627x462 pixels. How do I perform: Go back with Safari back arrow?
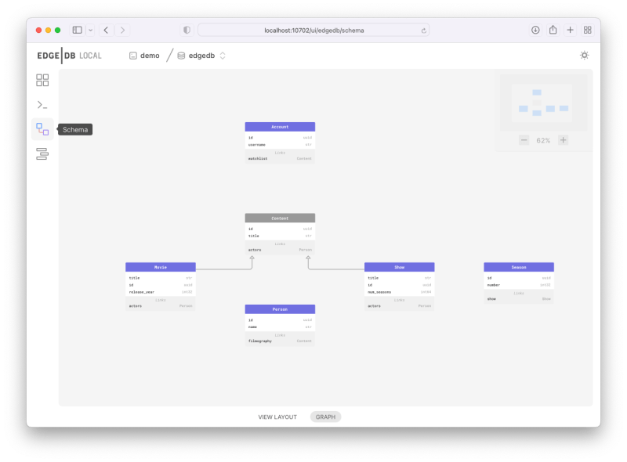[x=106, y=30]
